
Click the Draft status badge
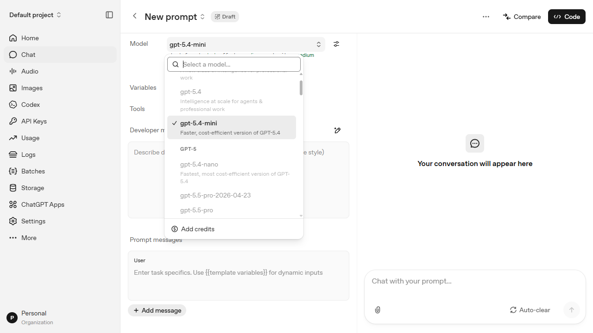(225, 17)
